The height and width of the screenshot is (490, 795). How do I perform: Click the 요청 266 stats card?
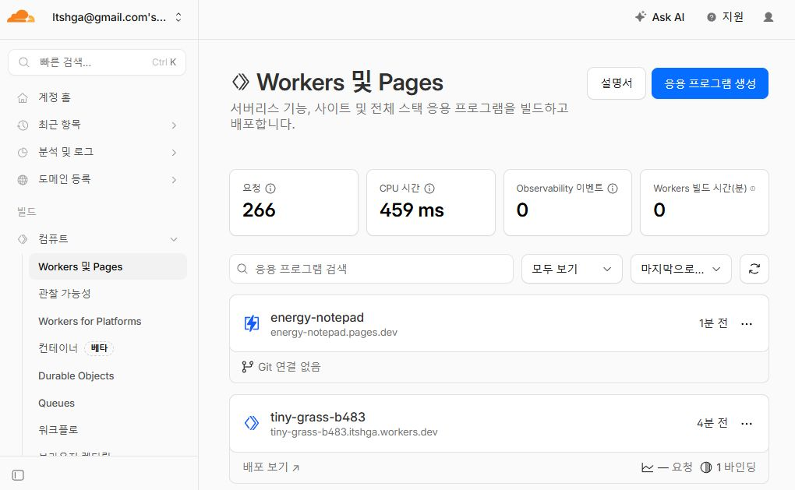click(294, 203)
